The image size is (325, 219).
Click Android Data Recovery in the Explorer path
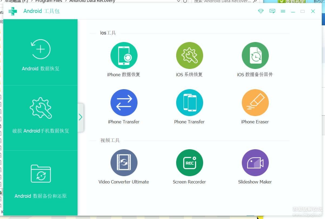click(x=92, y=1)
